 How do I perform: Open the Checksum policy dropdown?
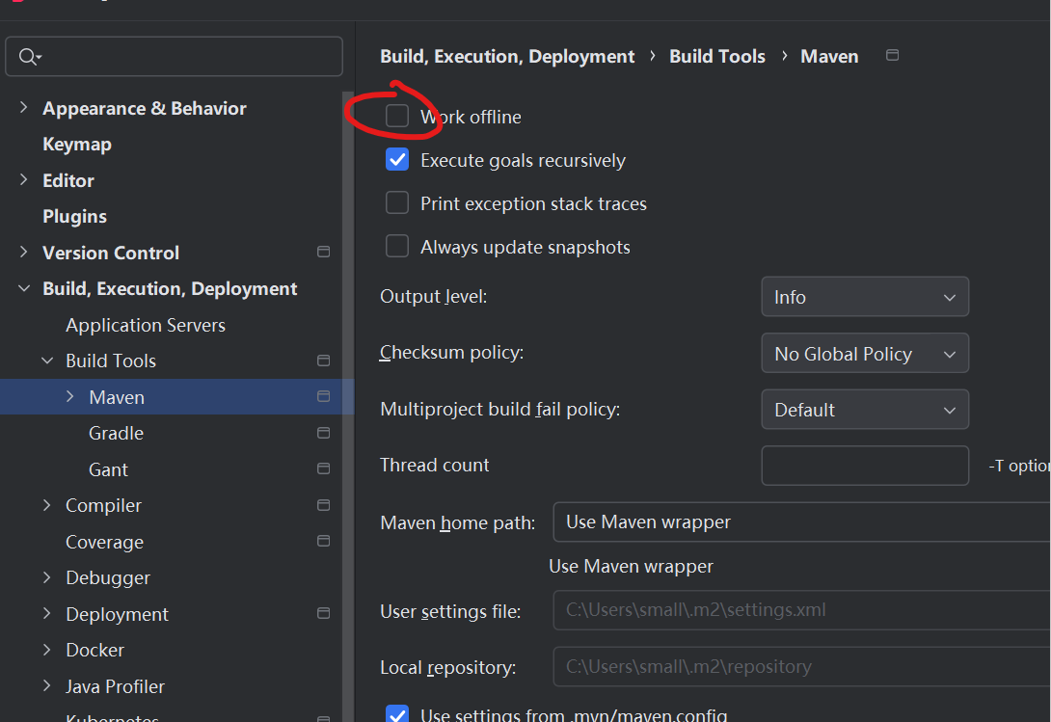(x=864, y=354)
